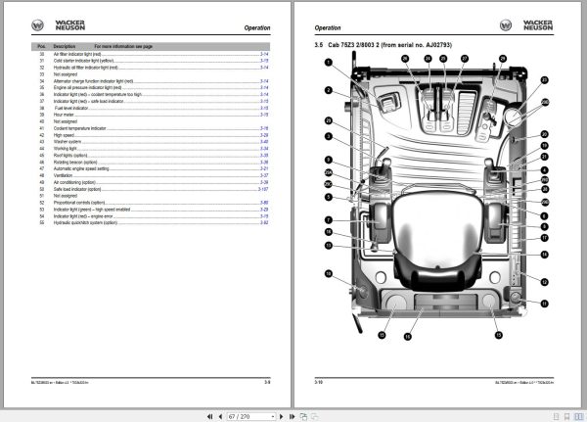Go to the next page
Screen dimensions: 587x422
pos(282,416)
